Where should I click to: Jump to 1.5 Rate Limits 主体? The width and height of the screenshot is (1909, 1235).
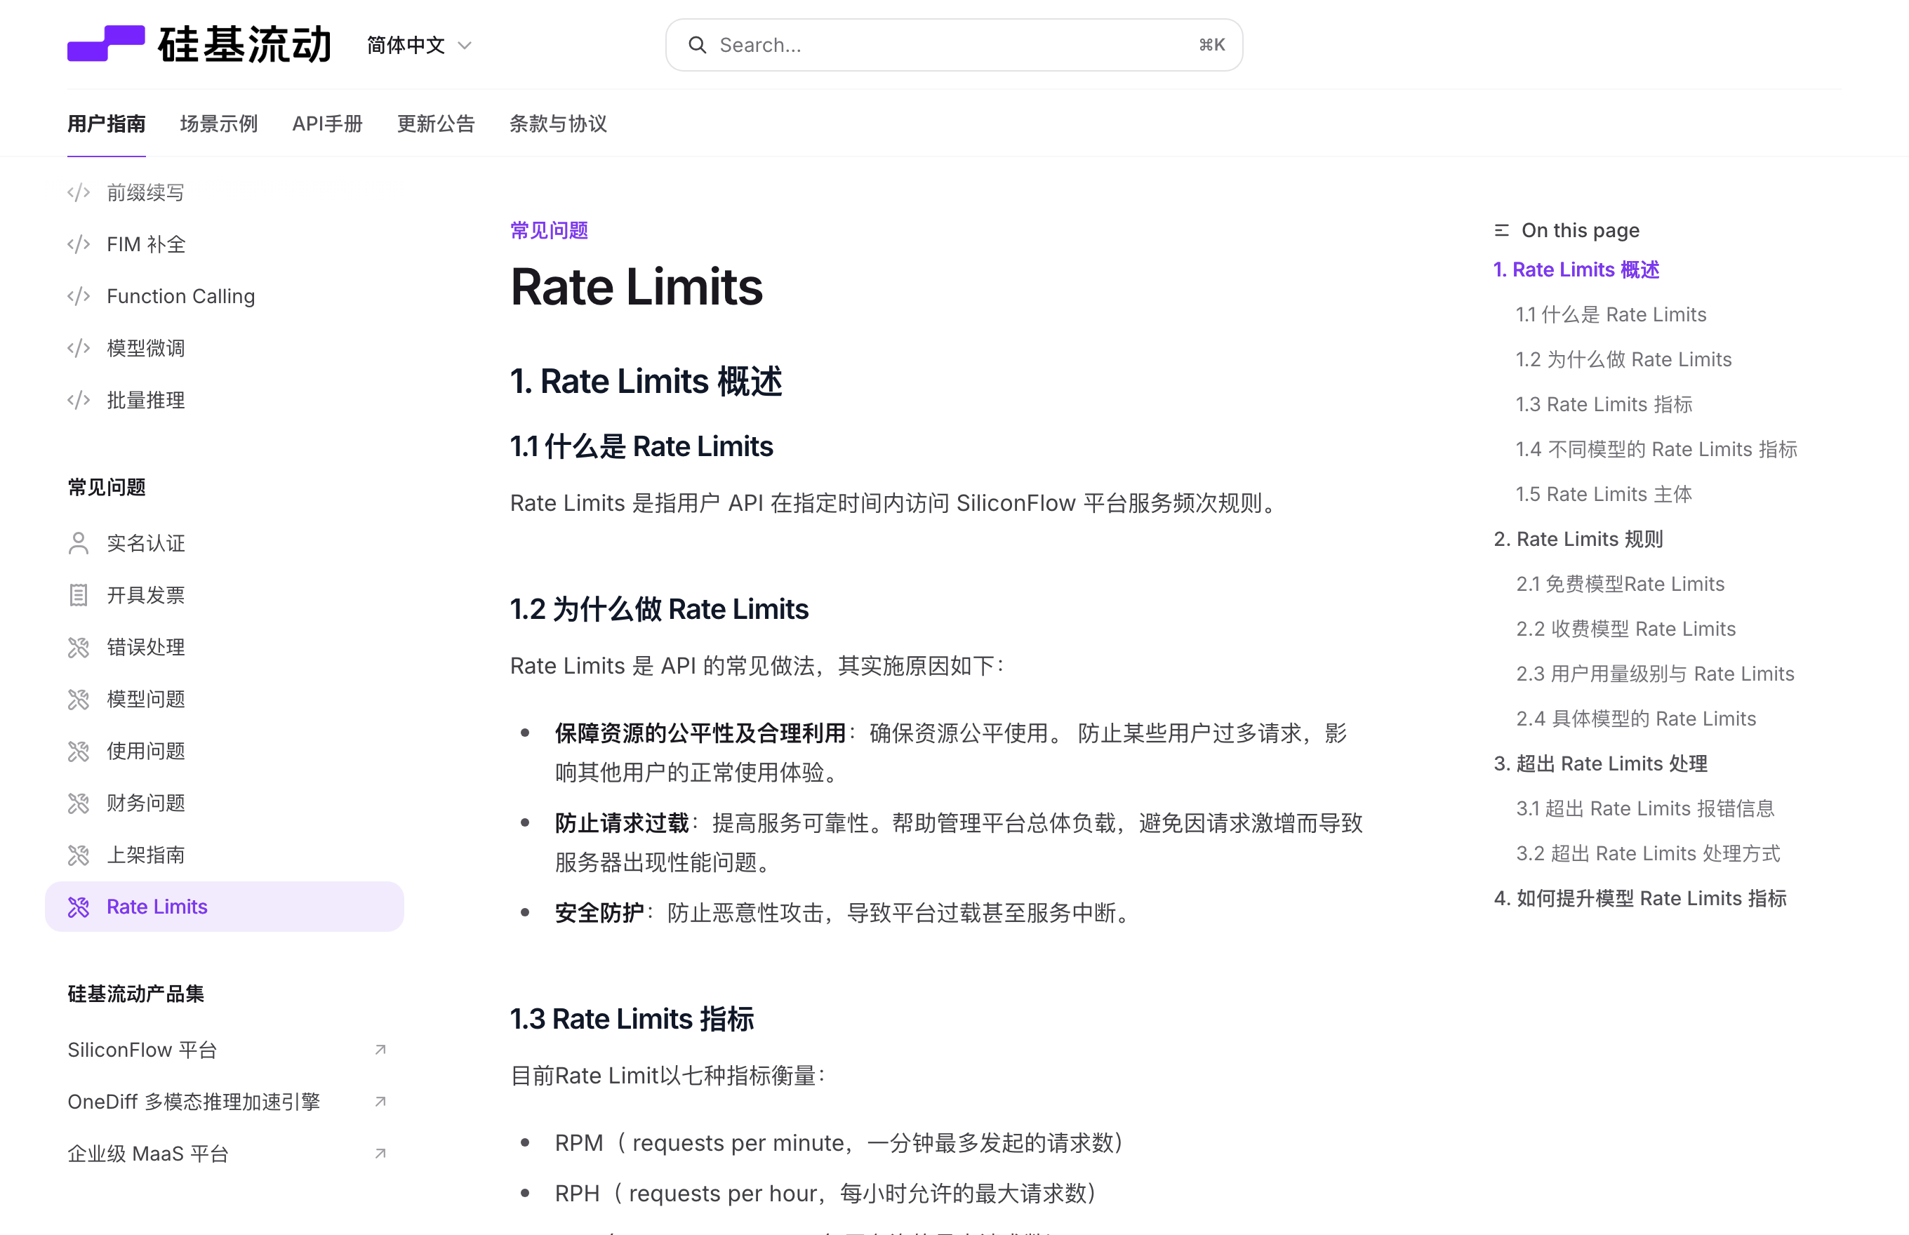point(1604,494)
